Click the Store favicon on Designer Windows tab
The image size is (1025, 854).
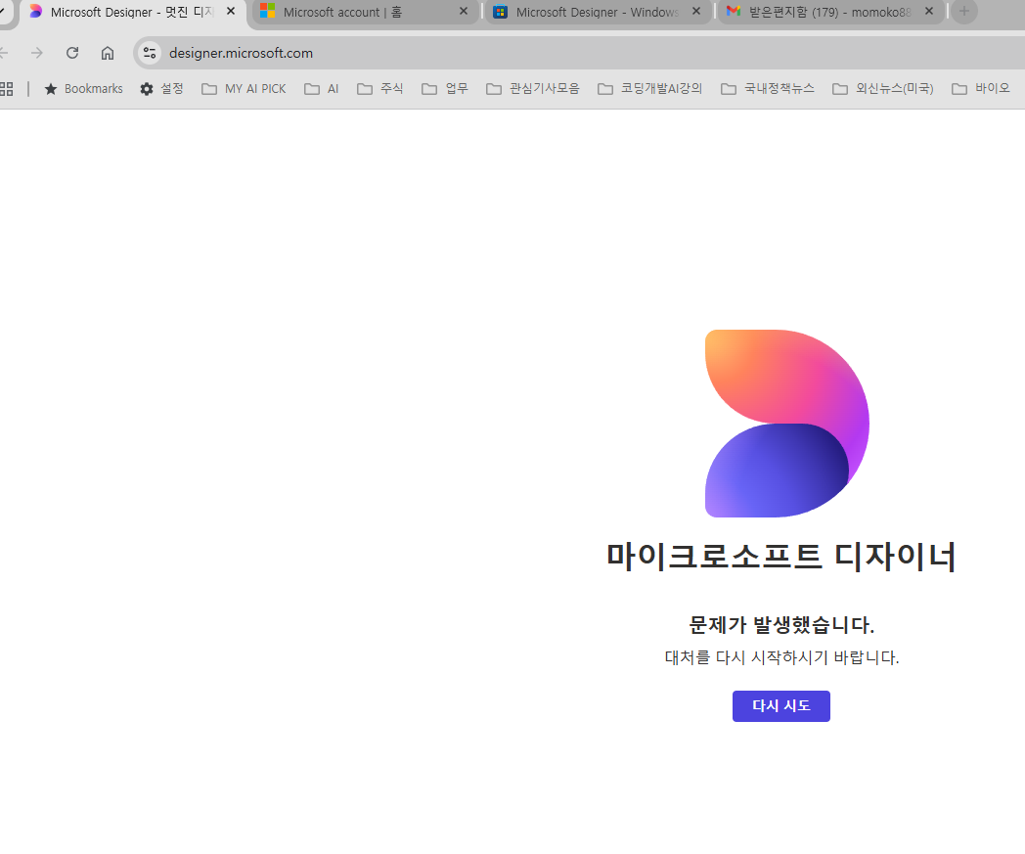[x=500, y=11]
